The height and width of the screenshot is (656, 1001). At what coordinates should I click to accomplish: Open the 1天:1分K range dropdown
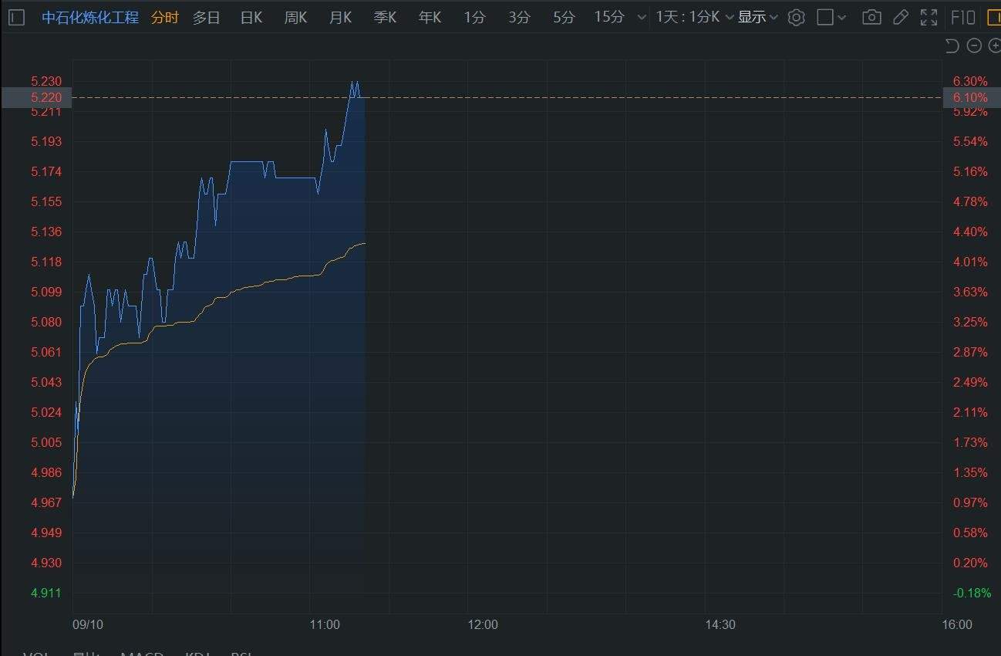(695, 17)
